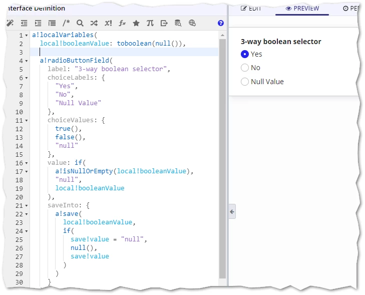Click save!value on line 25

tap(90, 239)
